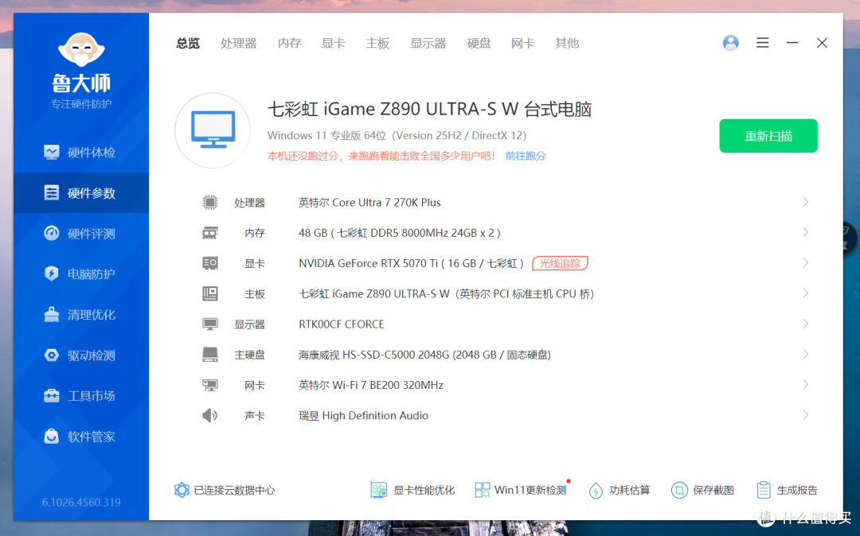
Task: Expand the 内存 48 GB row chevron
Action: 806,233
